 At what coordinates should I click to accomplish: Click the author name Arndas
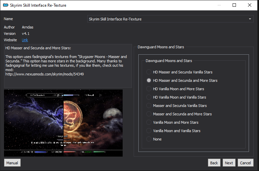point(28,27)
